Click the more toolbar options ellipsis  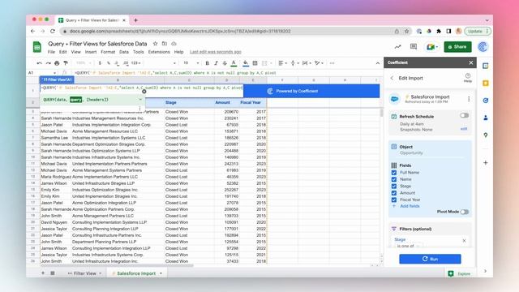click(x=332, y=63)
